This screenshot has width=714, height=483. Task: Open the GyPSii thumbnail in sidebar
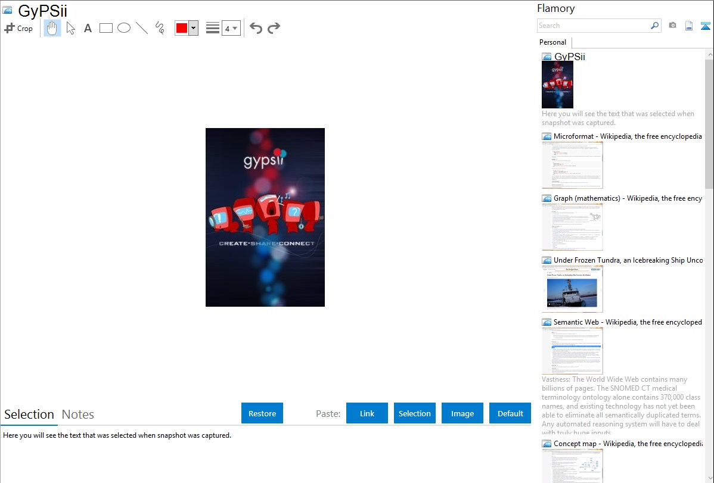557,85
